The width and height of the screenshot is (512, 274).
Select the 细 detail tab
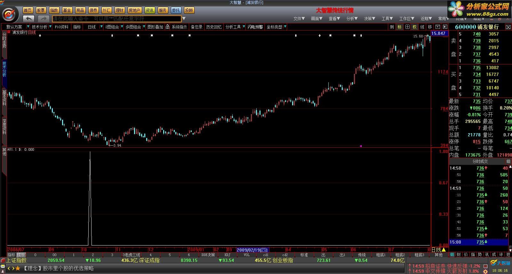click(452, 254)
